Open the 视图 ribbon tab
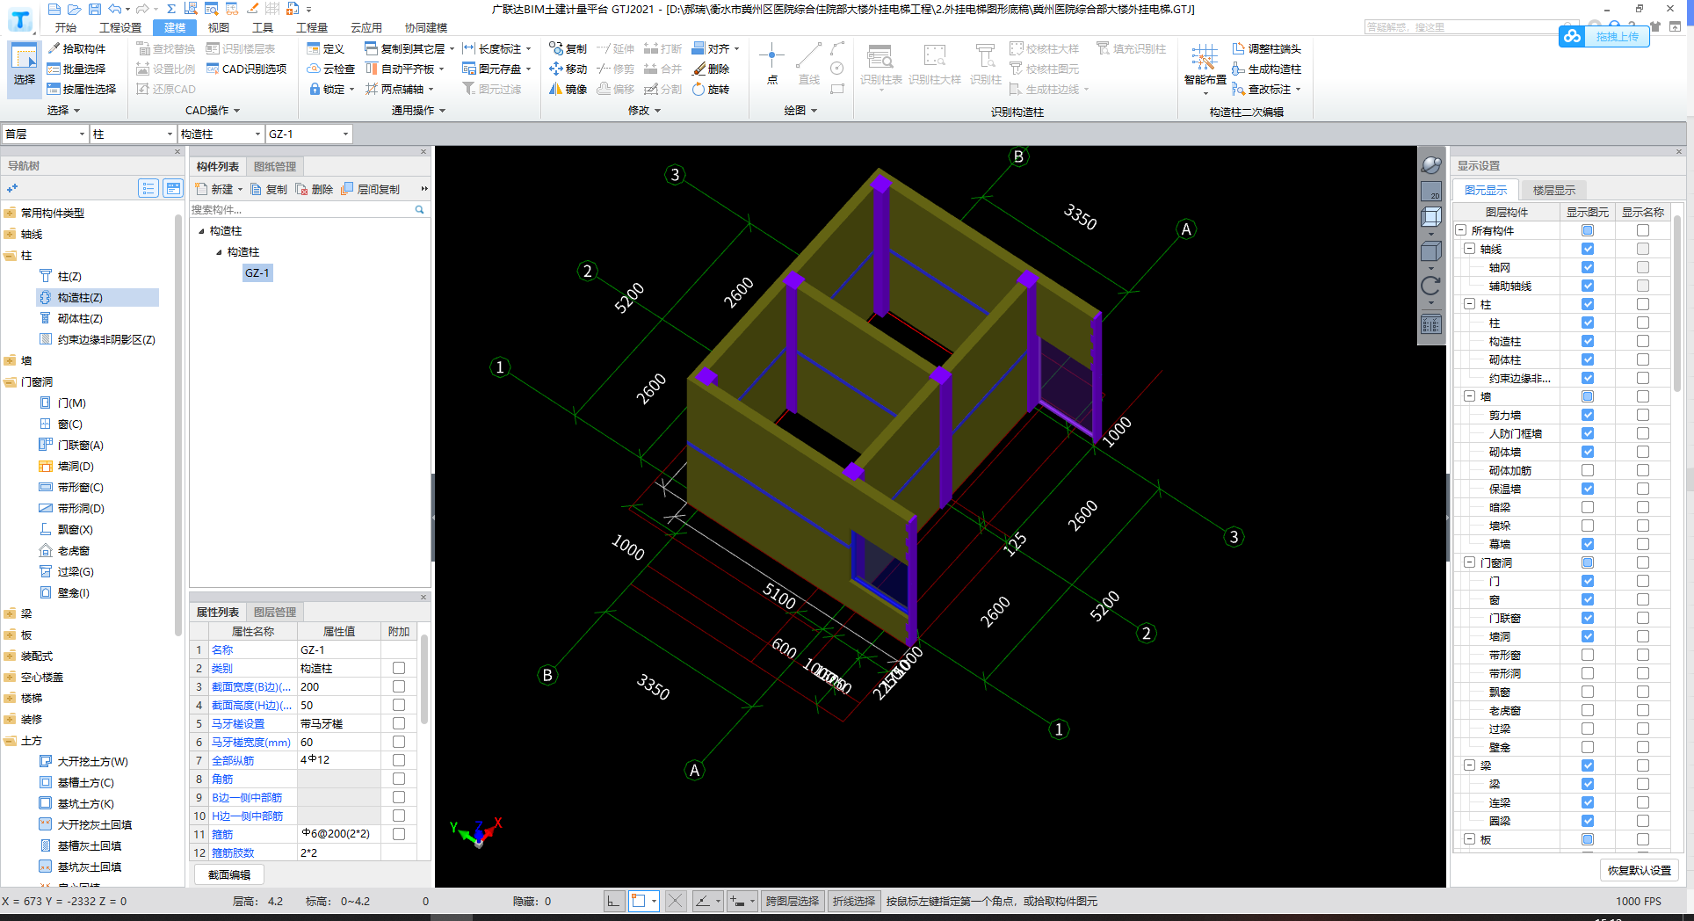1694x921 pixels. pos(218,27)
